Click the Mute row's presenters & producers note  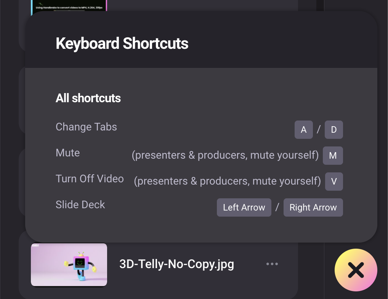[225, 156]
